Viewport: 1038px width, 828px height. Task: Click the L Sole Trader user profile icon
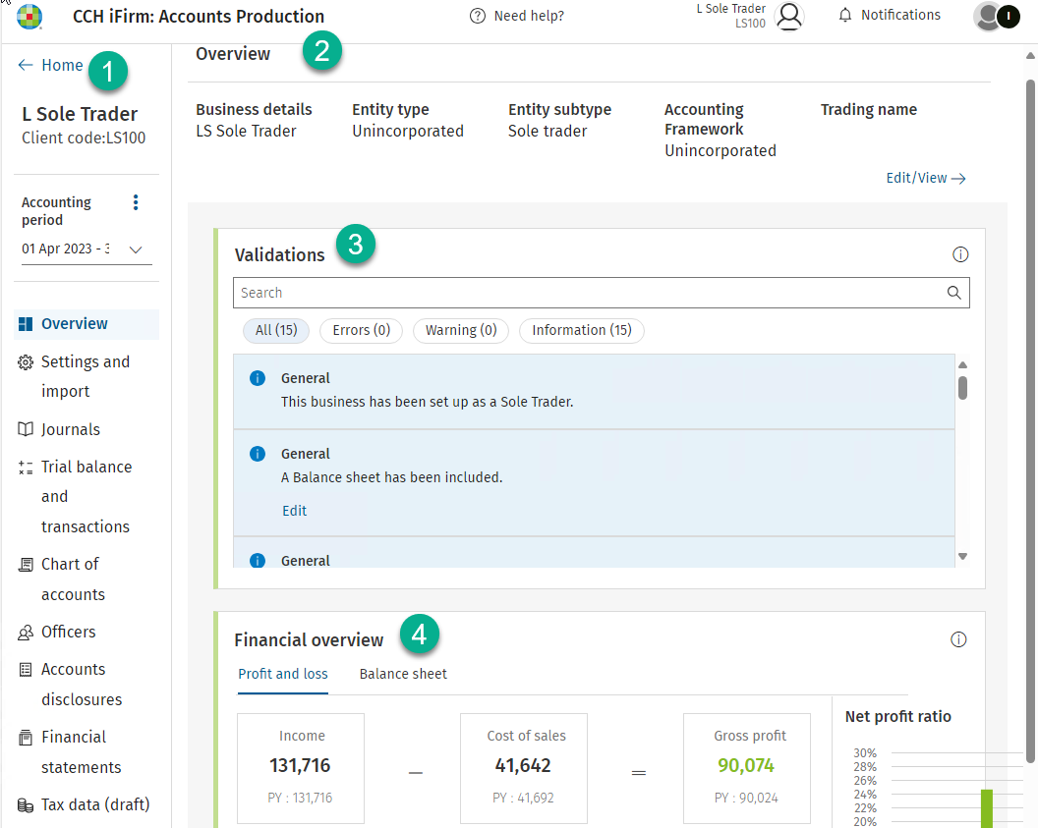pyautogui.click(x=789, y=16)
